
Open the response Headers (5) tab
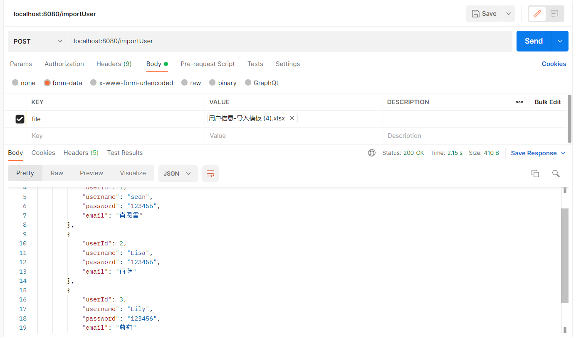(x=81, y=153)
